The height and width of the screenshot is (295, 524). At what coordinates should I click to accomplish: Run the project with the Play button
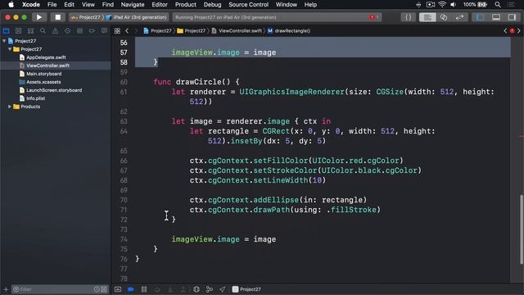pyautogui.click(x=39, y=17)
